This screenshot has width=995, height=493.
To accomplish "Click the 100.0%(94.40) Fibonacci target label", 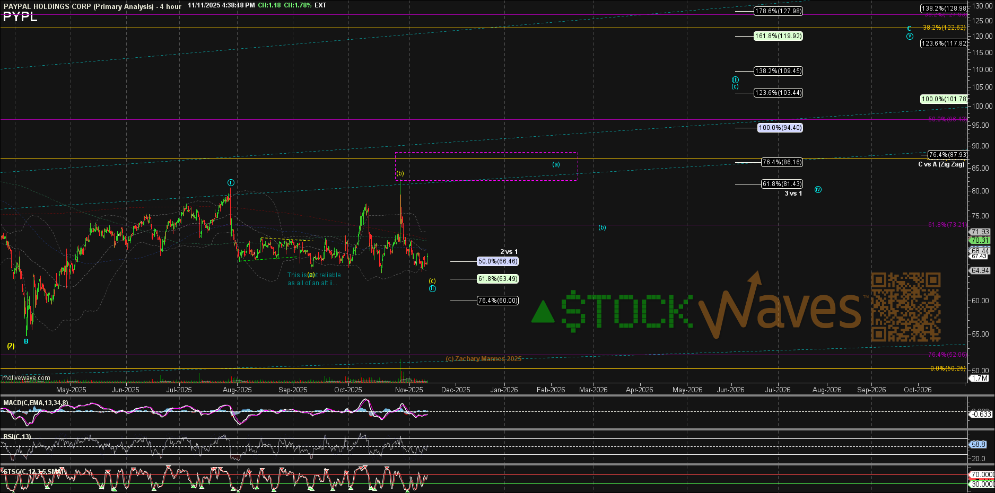I will tap(780, 128).
